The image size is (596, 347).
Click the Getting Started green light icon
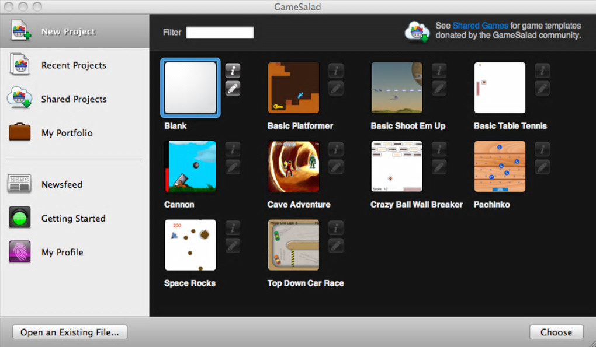(19, 218)
